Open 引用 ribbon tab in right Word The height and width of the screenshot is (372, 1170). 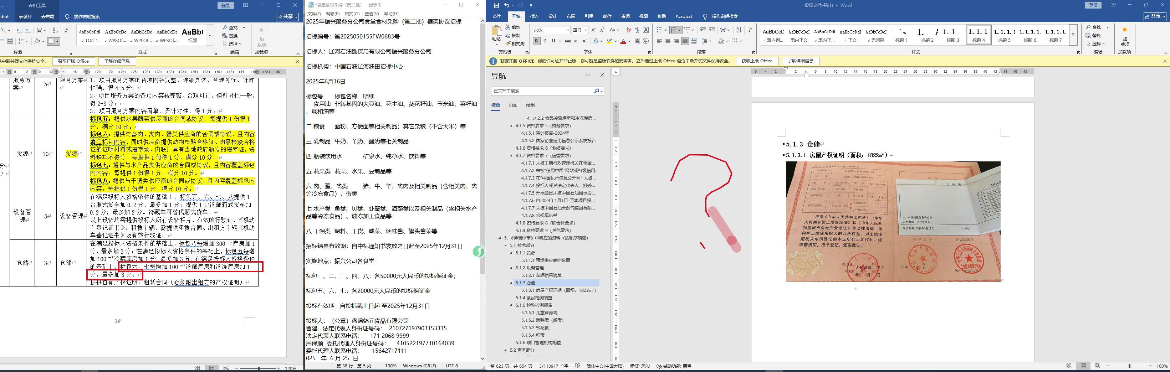589,16
